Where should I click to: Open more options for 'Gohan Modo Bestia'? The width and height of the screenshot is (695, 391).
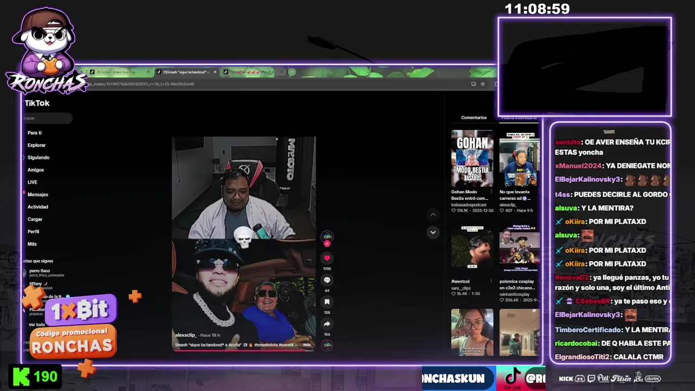point(491,192)
